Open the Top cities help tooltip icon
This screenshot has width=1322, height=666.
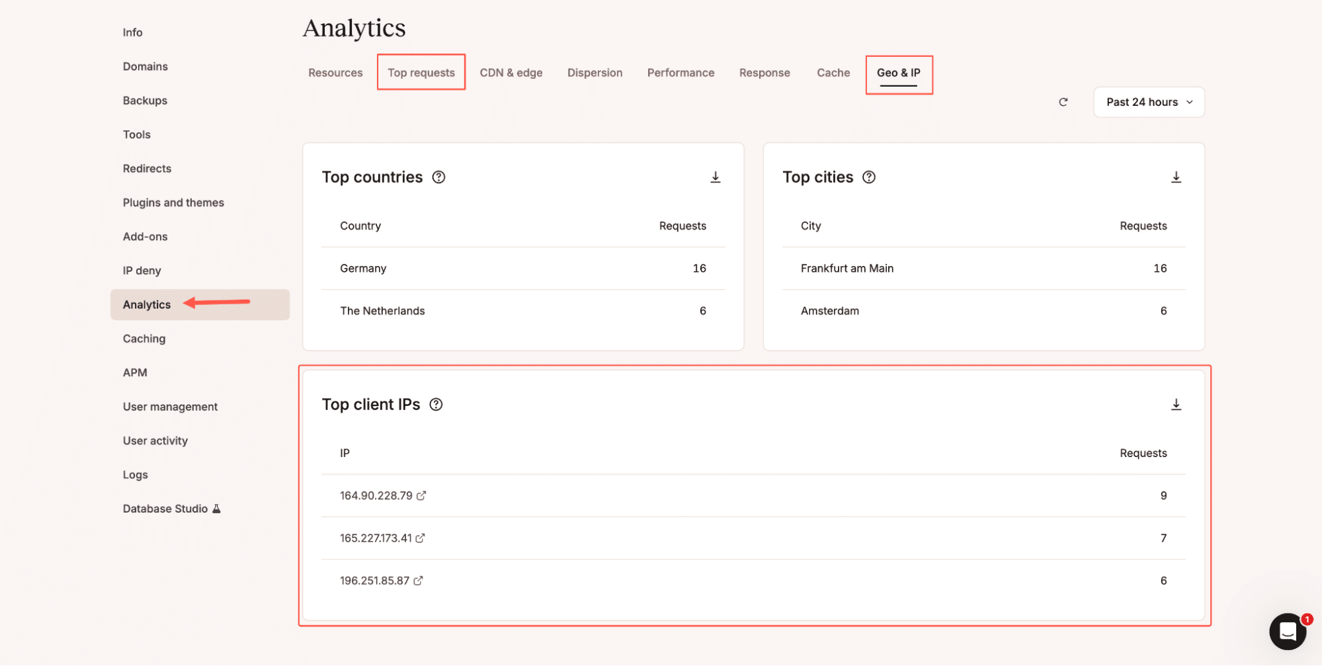pos(868,177)
